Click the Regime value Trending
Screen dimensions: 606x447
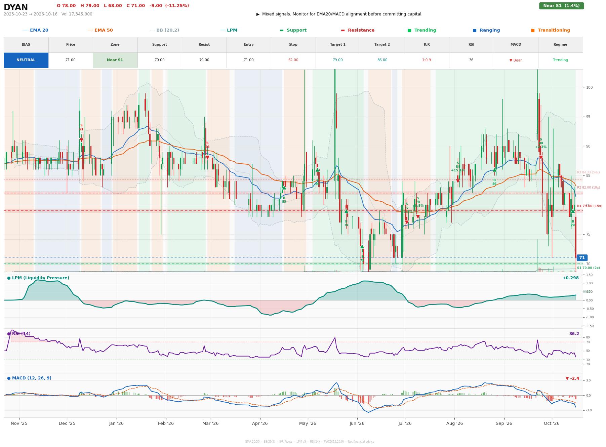point(560,60)
